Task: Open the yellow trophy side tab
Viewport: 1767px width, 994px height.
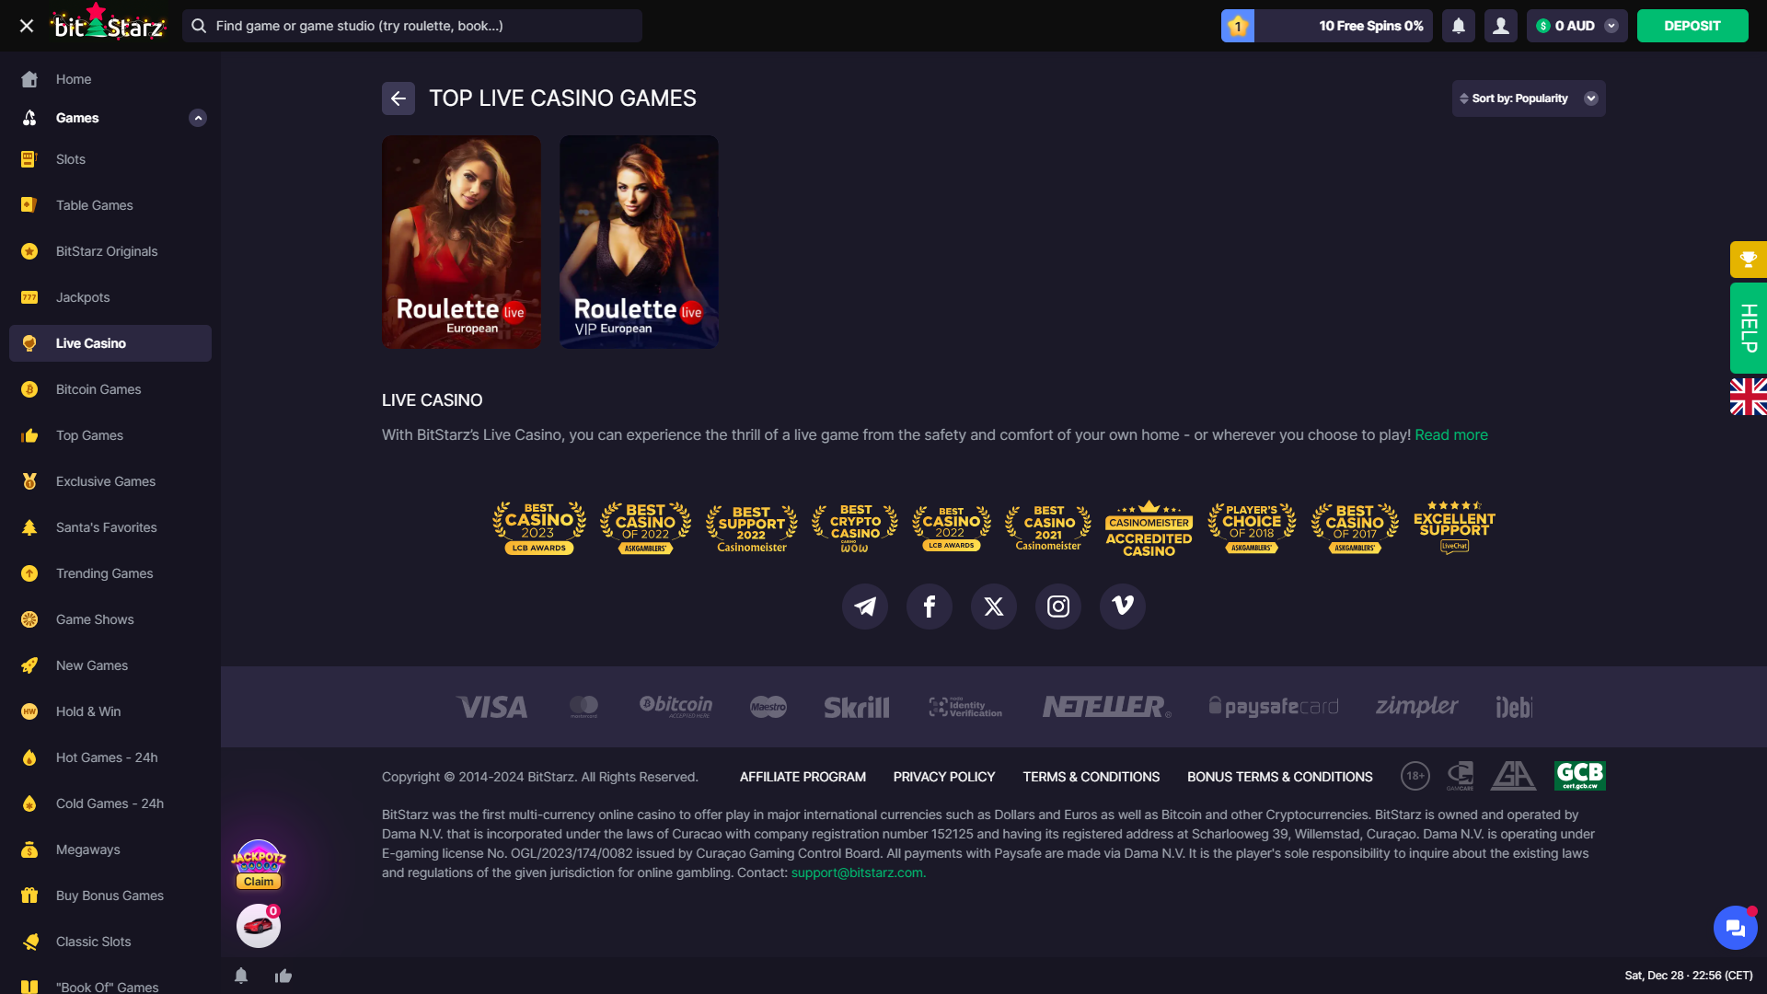Action: [x=1749, y=260]
